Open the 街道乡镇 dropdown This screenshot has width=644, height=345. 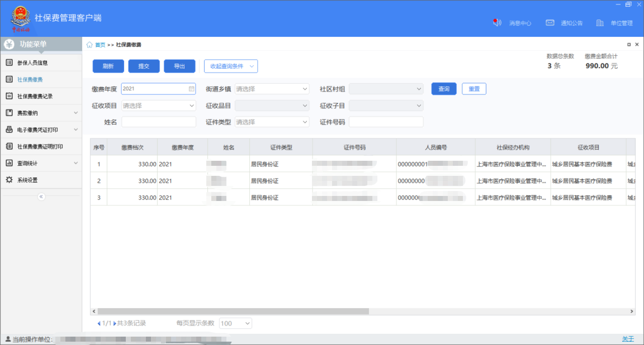[x=272, y=89]
